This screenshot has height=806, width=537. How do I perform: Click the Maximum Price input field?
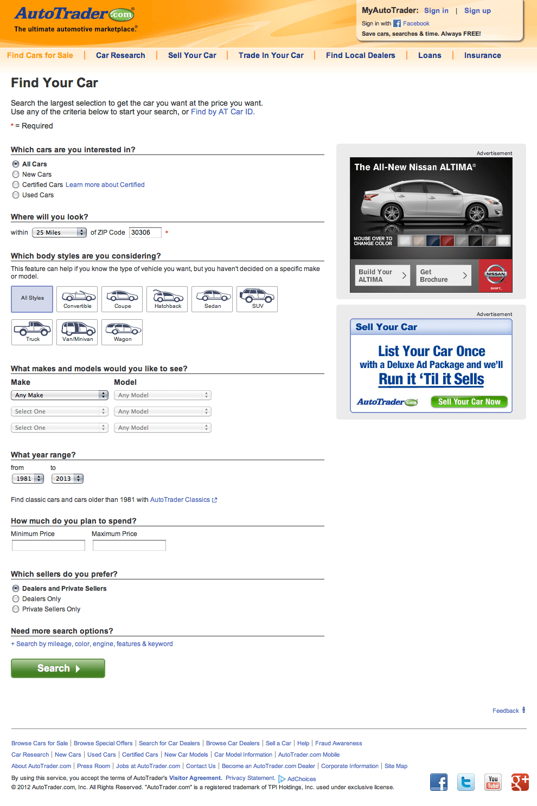(129, 545)
